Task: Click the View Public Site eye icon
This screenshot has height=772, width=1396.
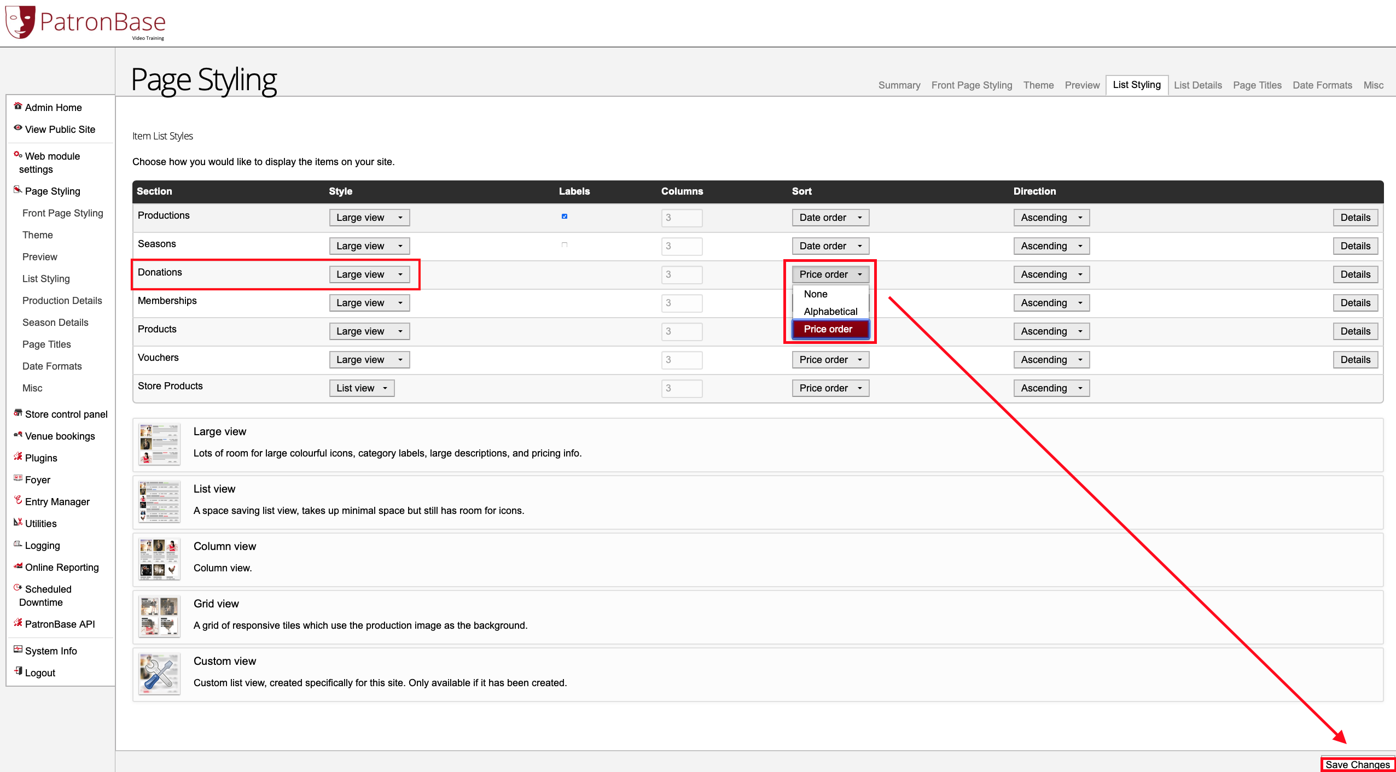Action: [x=18, y=128]
